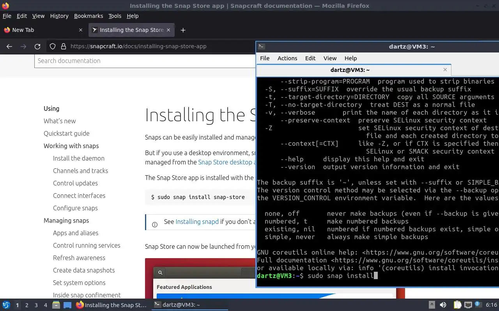Click the volume speaker tray icon
This screenshot has height=311, width=499.
[x=443, y=305]
